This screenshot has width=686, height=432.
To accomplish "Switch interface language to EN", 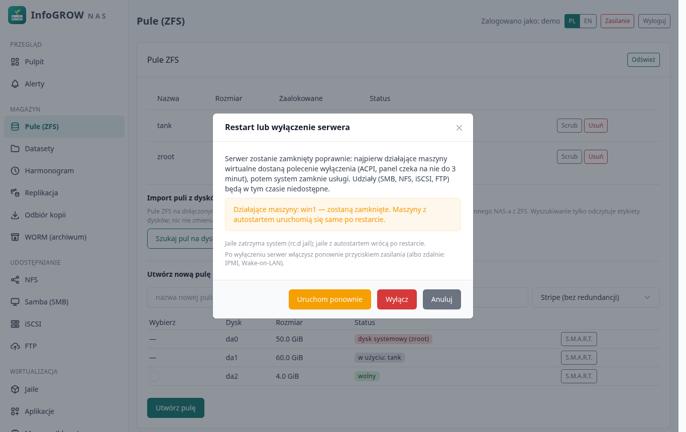I will point(588,21).
